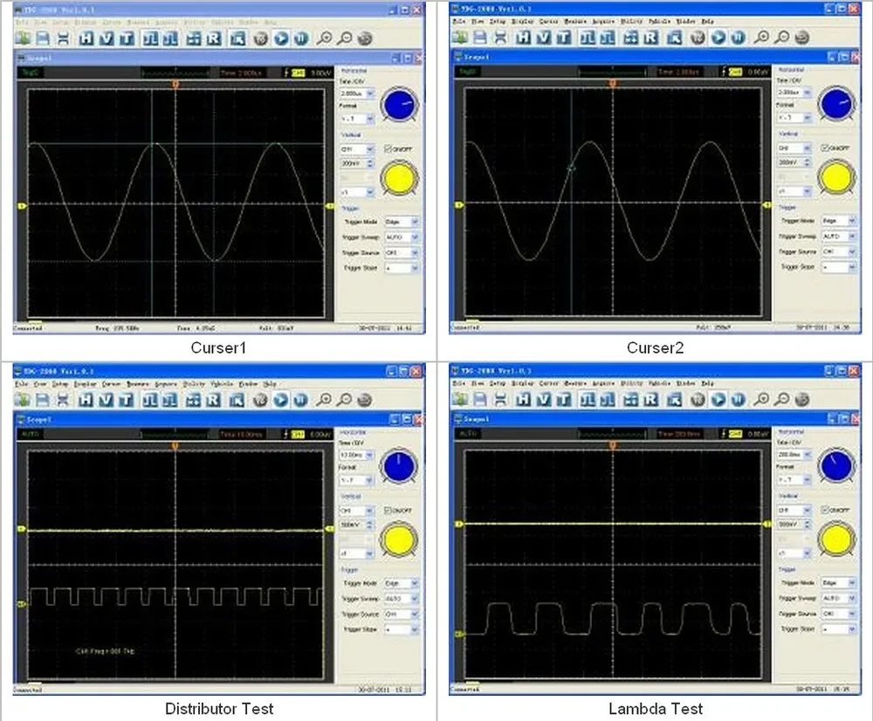The image size is (873, 721).
Task: Click the zoom out magnifier in Curser2 window
Action: click(782, 38)
